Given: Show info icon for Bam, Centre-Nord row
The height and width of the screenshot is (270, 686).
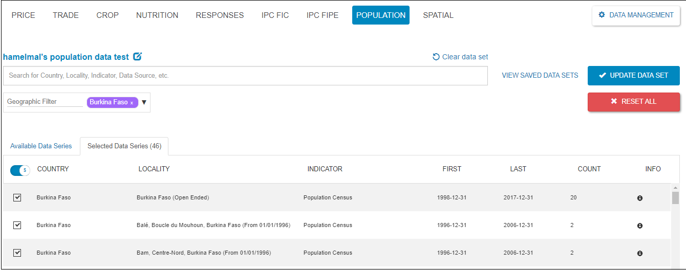Looking at the screenshot, I should [639, 253].
